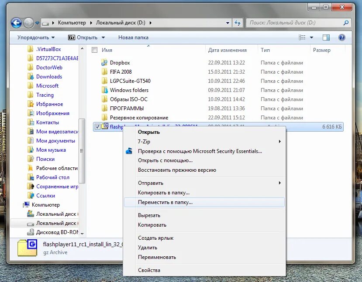Screen dimensions: 362x282
Task: Select the Контакты icon in sidebar
Action: pos(31,122)
